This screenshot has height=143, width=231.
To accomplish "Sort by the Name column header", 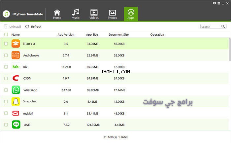I will [x=16, y=35].
